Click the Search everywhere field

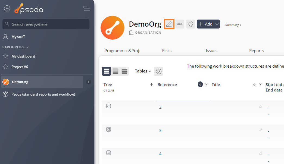pos(46,24)
